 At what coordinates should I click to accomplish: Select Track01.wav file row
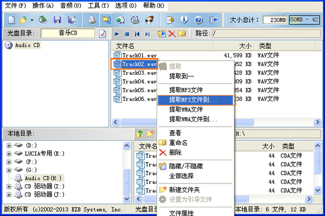point(139,55)
